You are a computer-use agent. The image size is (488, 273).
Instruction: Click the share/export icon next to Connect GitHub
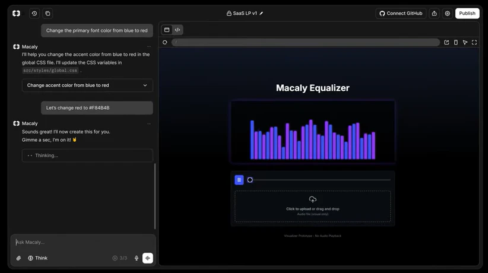[434, 14]
